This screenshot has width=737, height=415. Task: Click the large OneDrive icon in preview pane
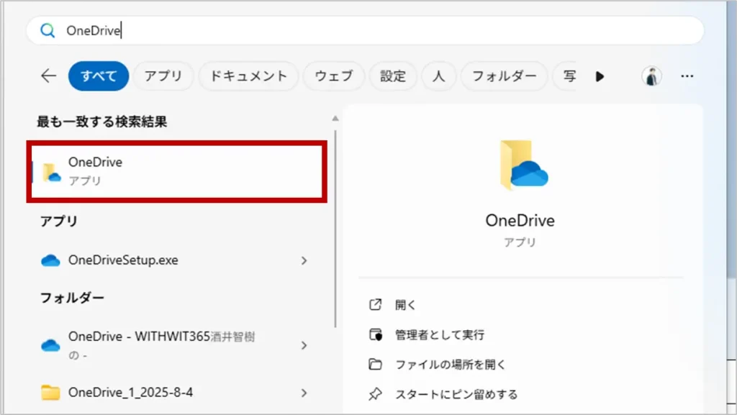click(x=523, y=165)
